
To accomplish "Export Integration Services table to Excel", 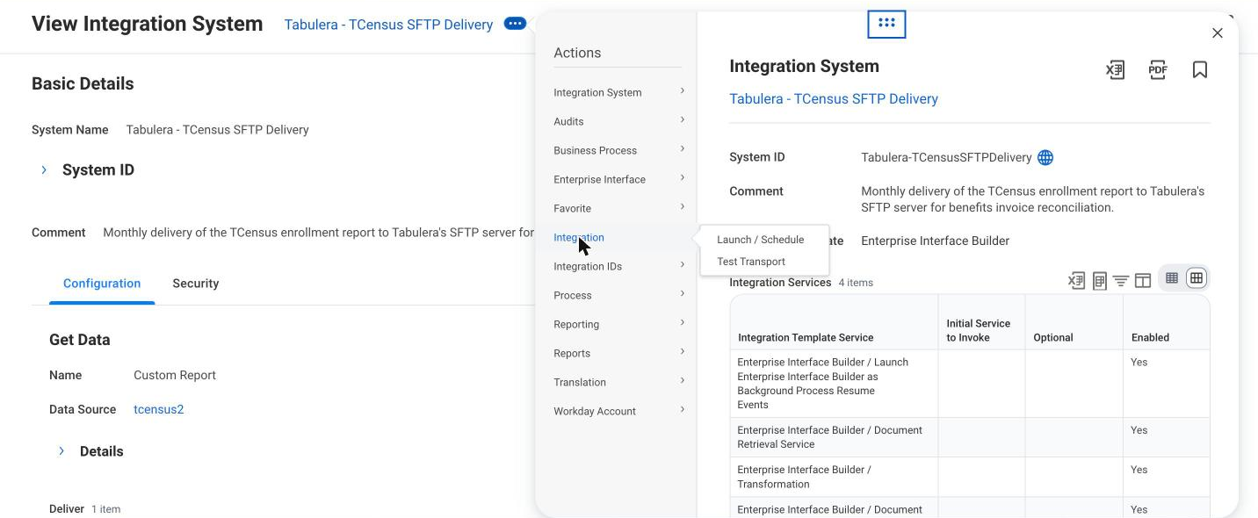I will (x=1076, y=281).
